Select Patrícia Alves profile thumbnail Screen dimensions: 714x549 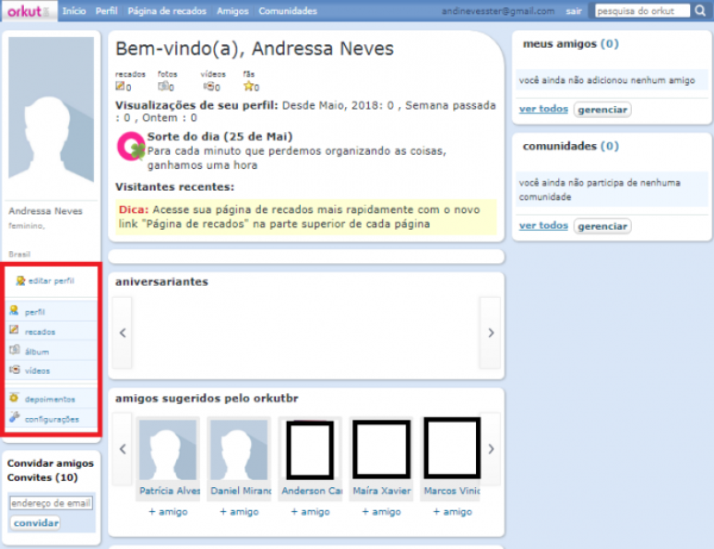click(167, 449)
